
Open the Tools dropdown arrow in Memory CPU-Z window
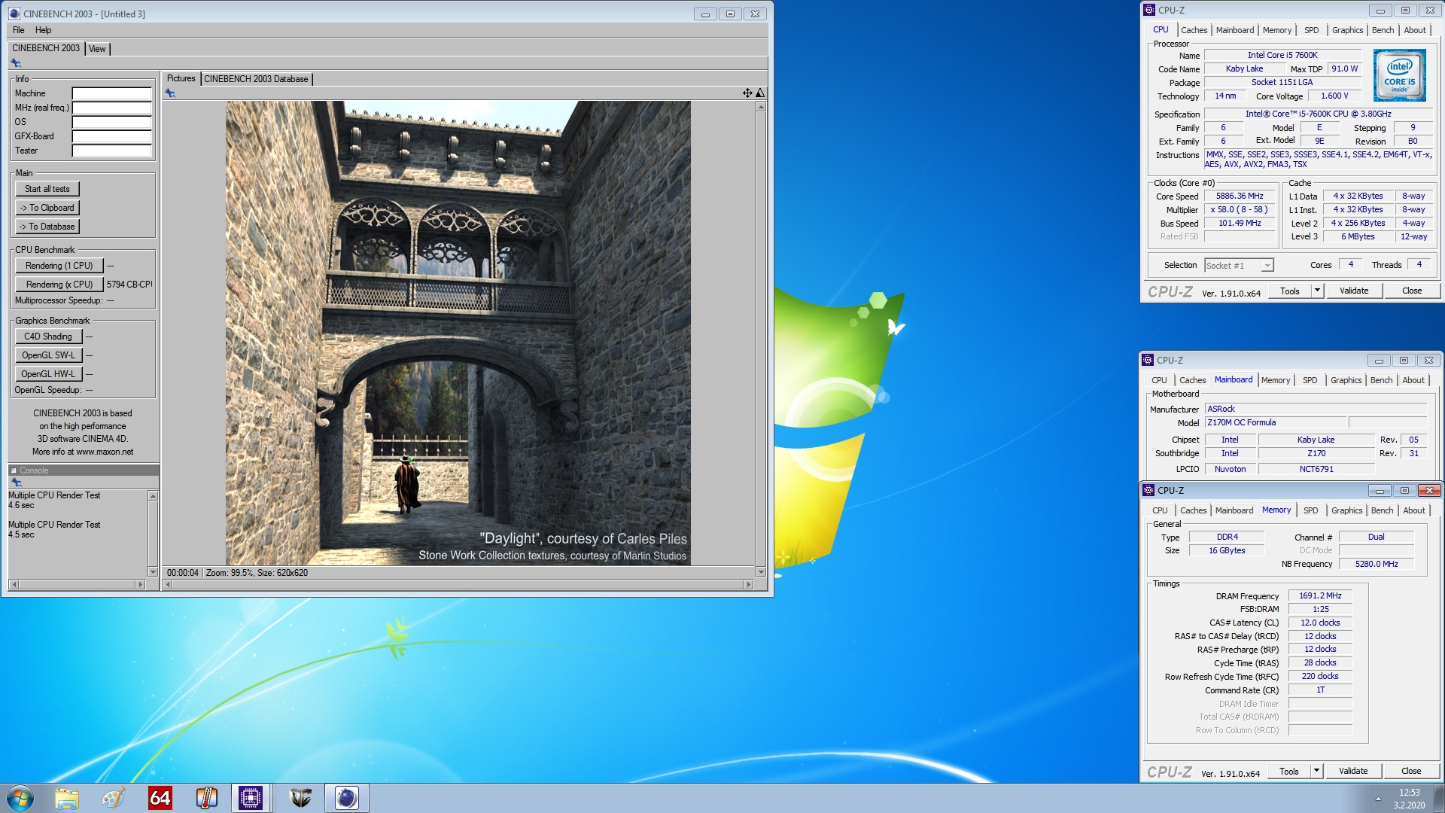click(1316, 771)
